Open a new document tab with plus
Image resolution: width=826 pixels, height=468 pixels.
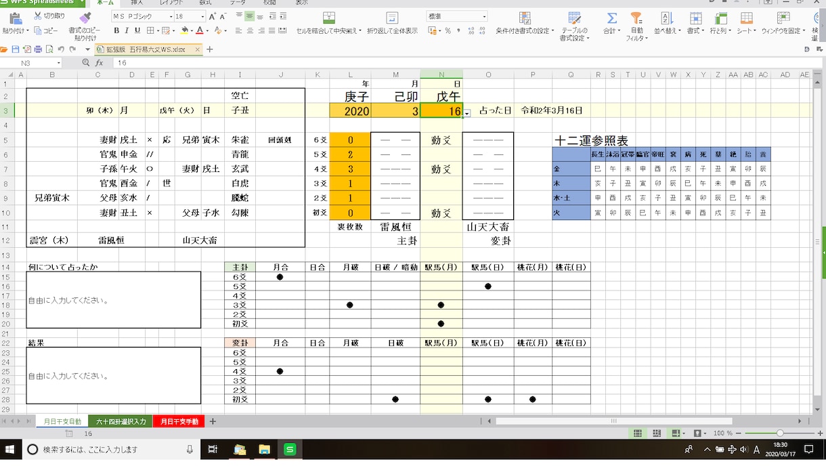(210, 49)
